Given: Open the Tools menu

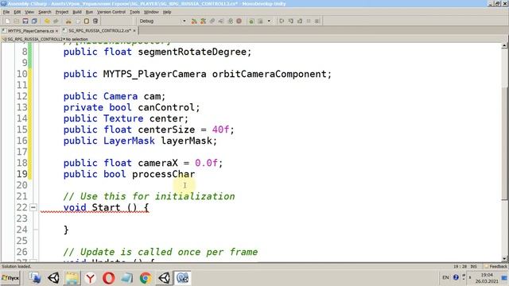Looking at the screenshot, I should 134,12.
